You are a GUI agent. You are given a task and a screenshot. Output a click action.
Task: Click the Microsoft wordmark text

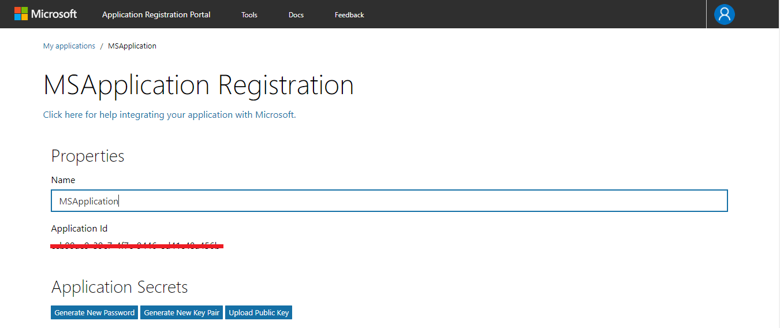point(54,14)
